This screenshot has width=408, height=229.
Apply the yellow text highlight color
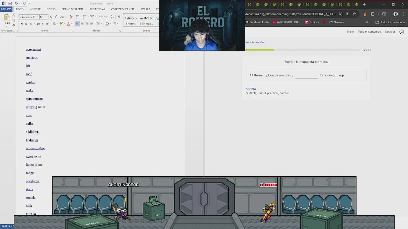tap(61, 24)
